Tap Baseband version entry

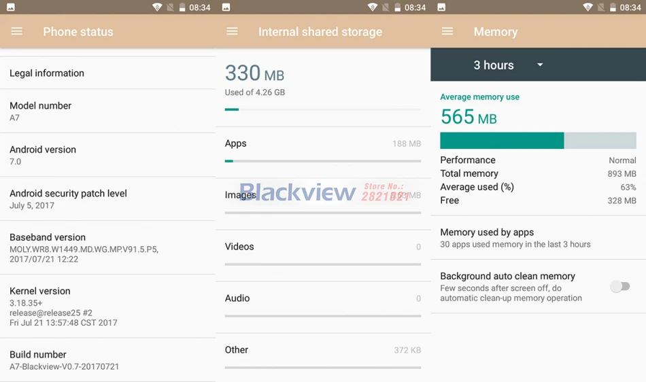107,248
